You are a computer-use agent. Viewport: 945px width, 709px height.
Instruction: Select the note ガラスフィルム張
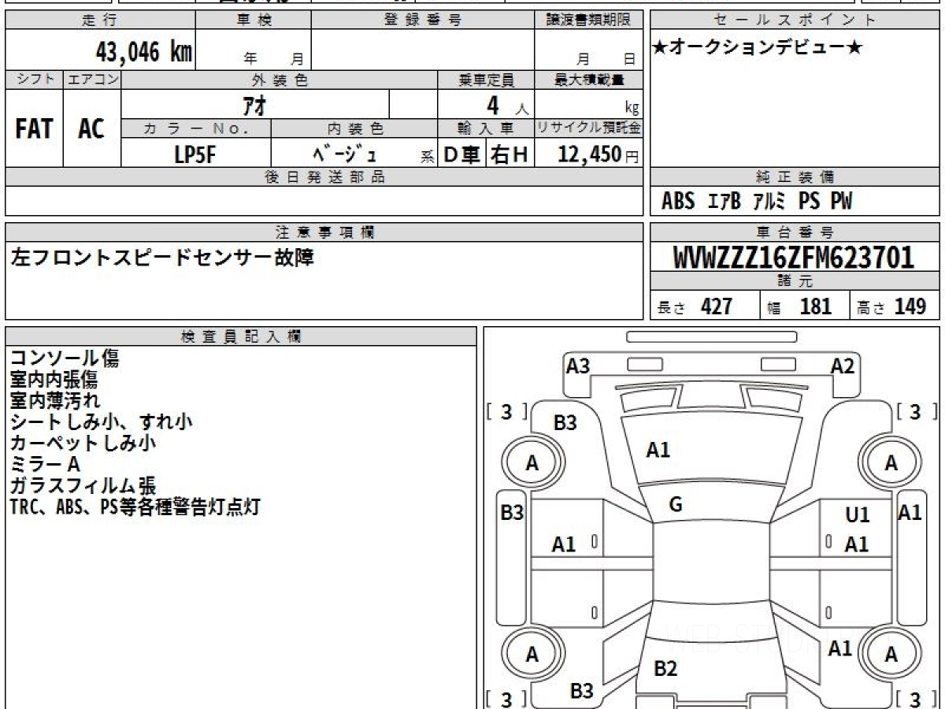pyautogui.click(x=83, y=485)
